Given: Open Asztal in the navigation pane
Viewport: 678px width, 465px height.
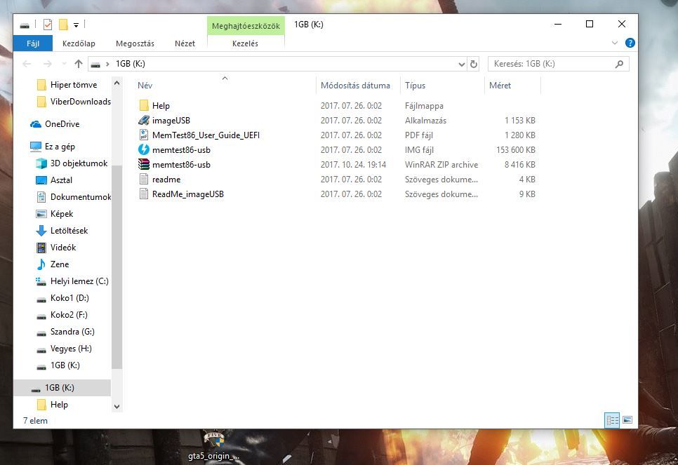Looking at the screenshot, I should (x=61, y=180).
